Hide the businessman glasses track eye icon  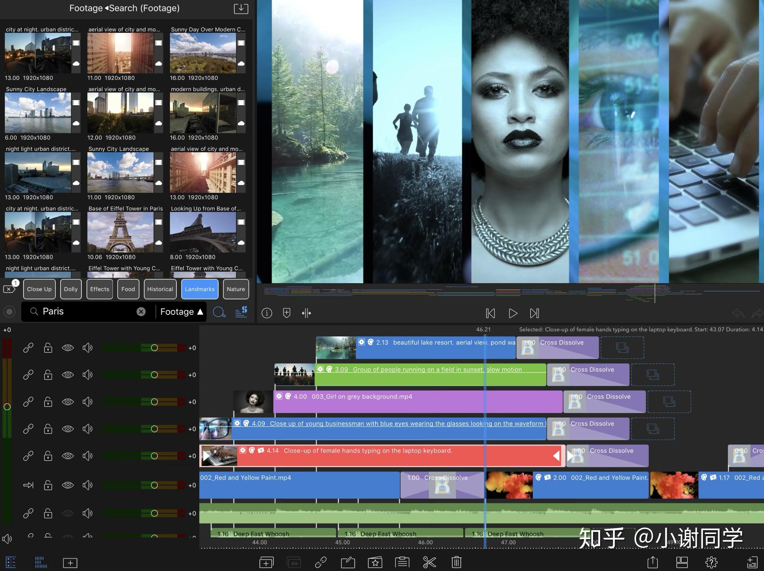pyautogui.click(x=68, y=429)
